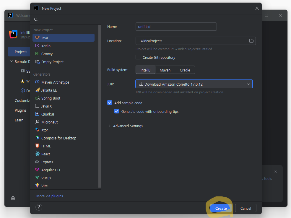Open Projects tab in Welcome window
Screen dimensions: 291x218
(19, 52)
